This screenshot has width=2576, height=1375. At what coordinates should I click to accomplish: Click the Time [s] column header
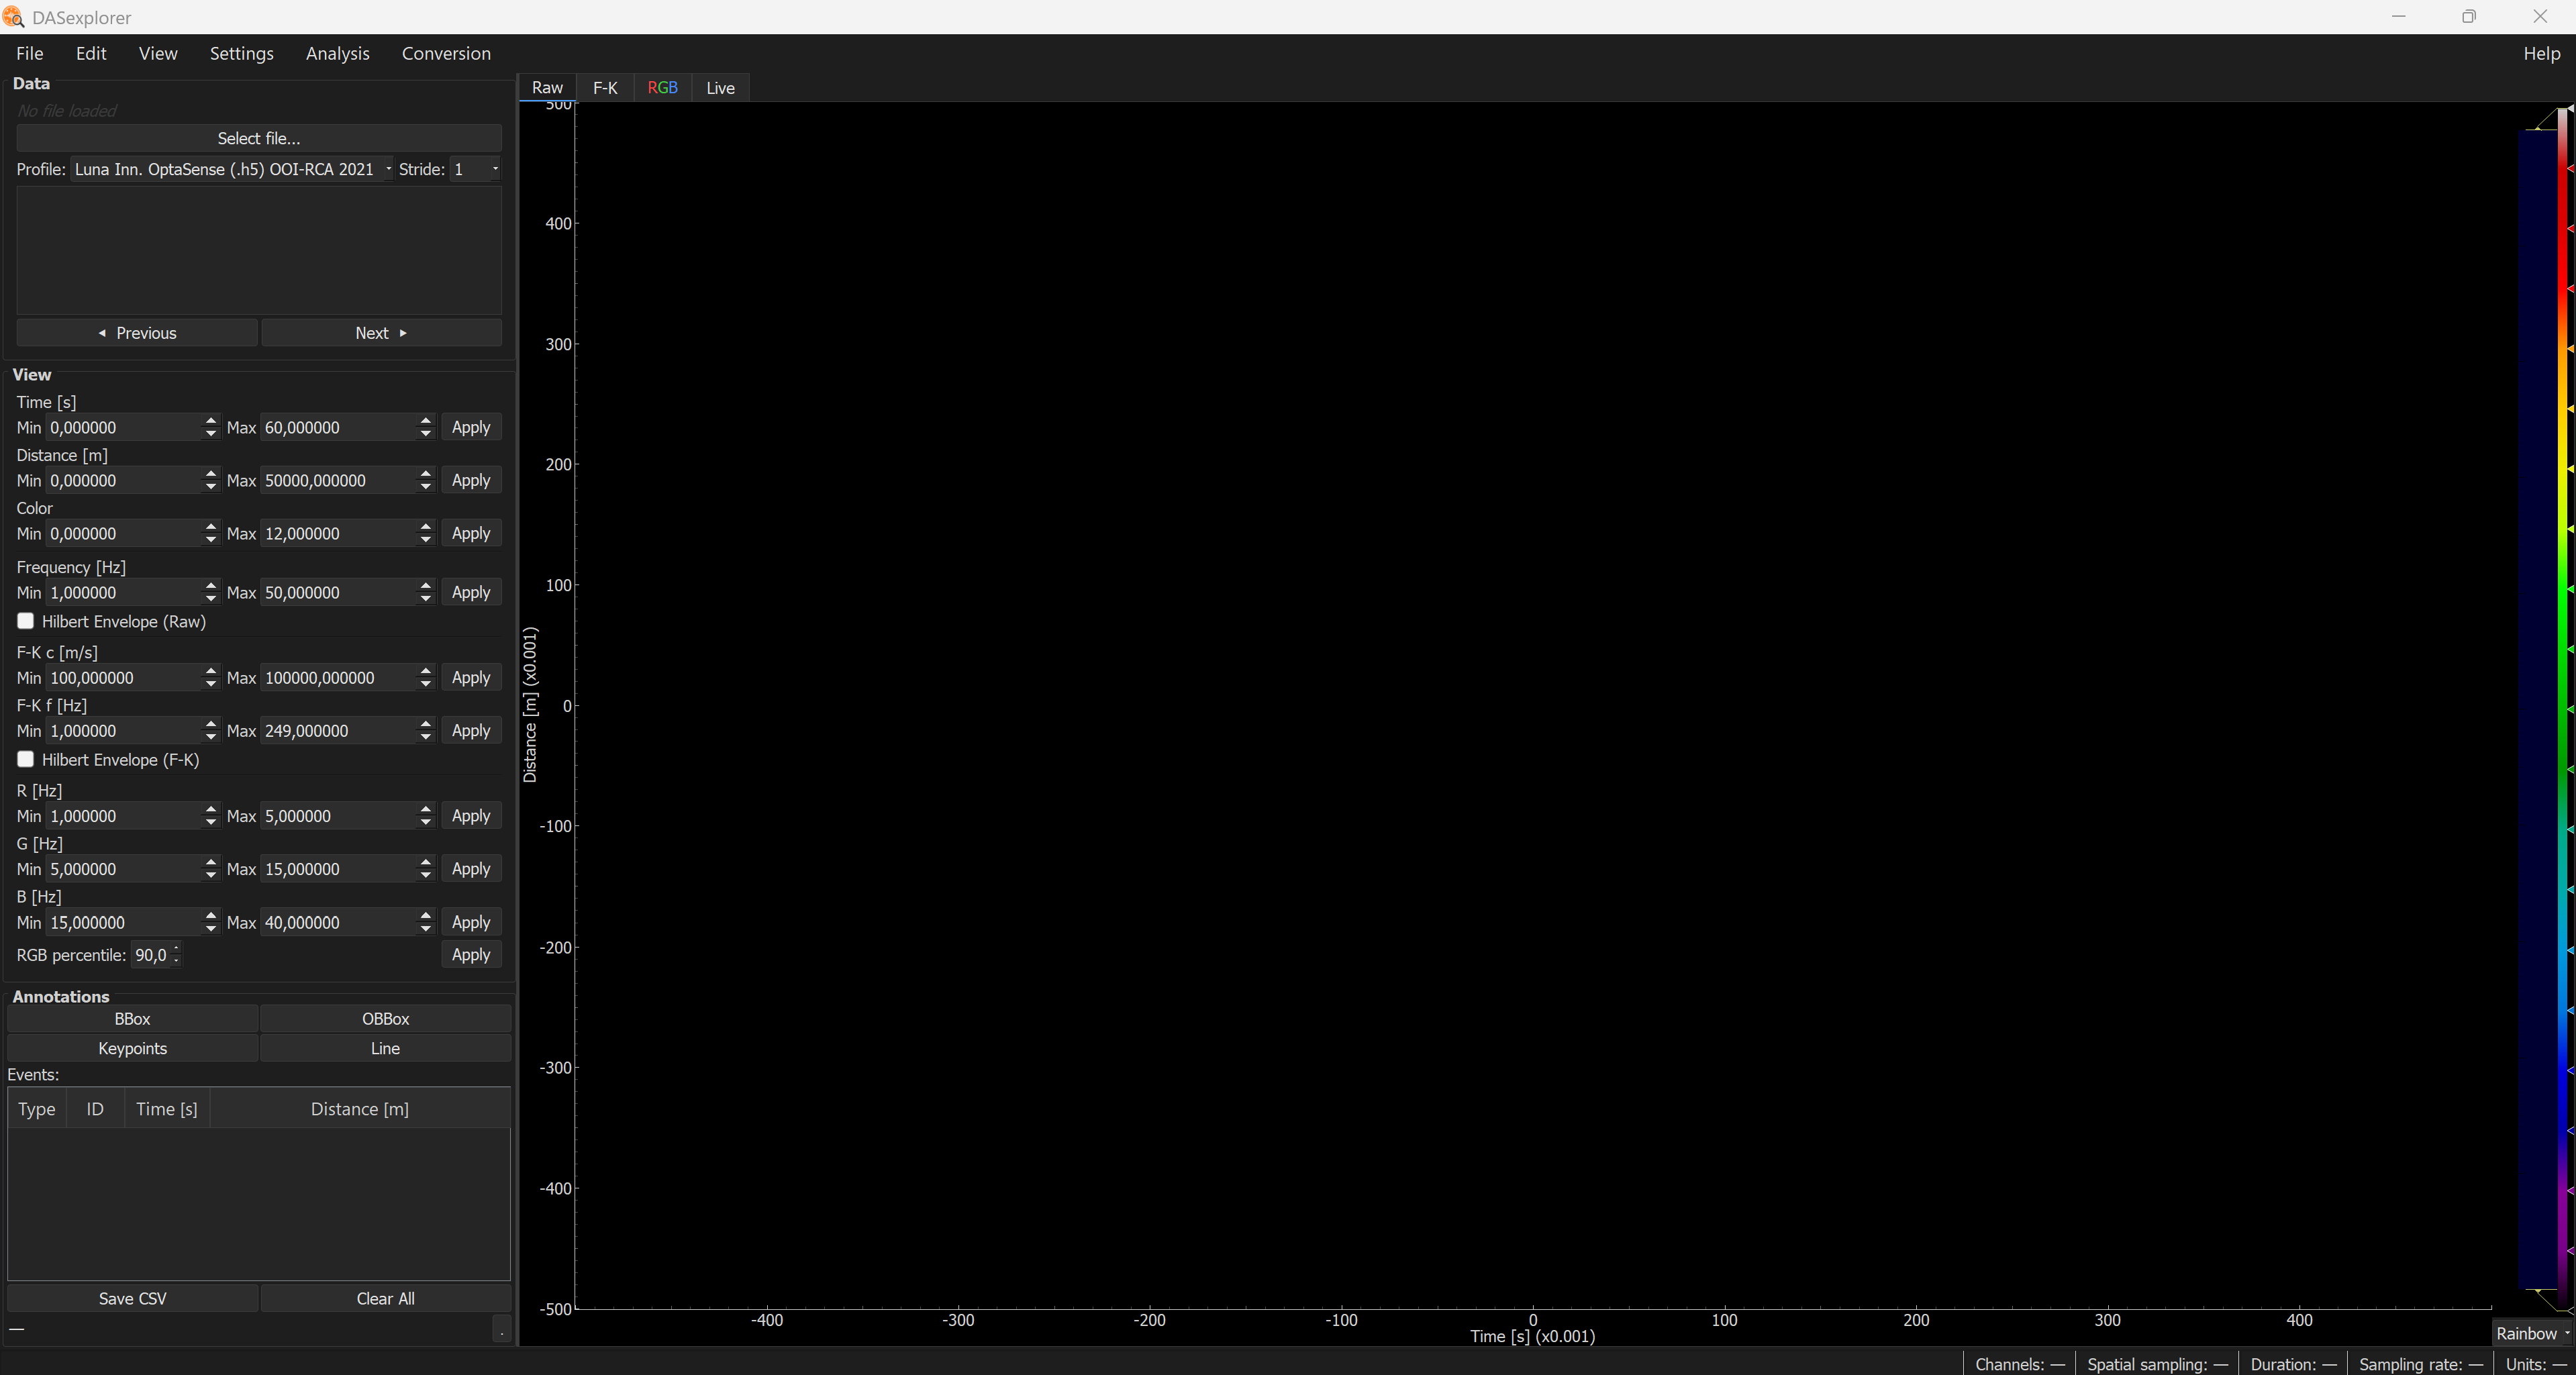click(x=167, y=1109)
